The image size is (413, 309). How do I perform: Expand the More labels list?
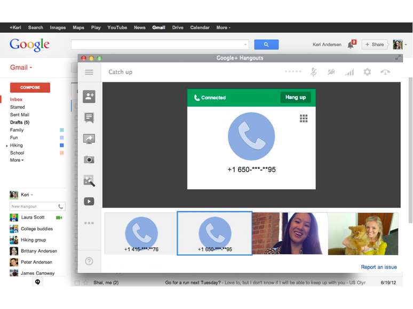pyautogui.click(x=17, y=160)
